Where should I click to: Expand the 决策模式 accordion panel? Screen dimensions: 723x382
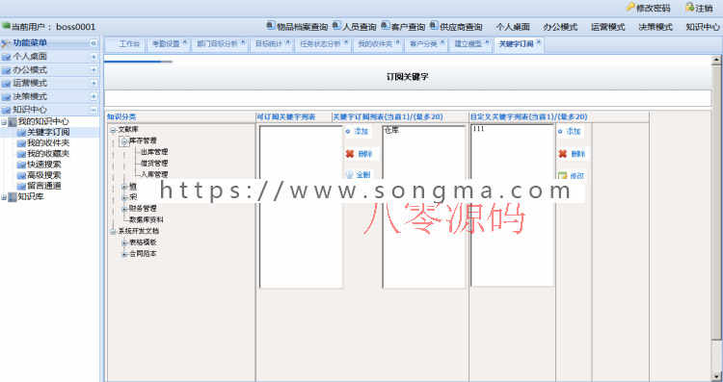point(94,96)
